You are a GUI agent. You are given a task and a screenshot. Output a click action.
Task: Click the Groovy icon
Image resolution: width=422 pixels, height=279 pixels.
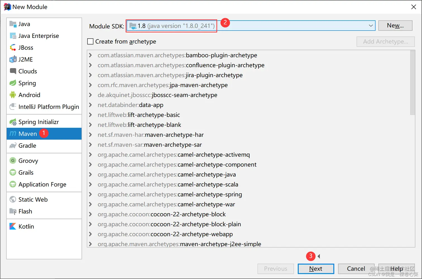coord(13,161)
